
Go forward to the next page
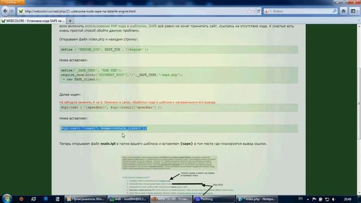point(12,11)
